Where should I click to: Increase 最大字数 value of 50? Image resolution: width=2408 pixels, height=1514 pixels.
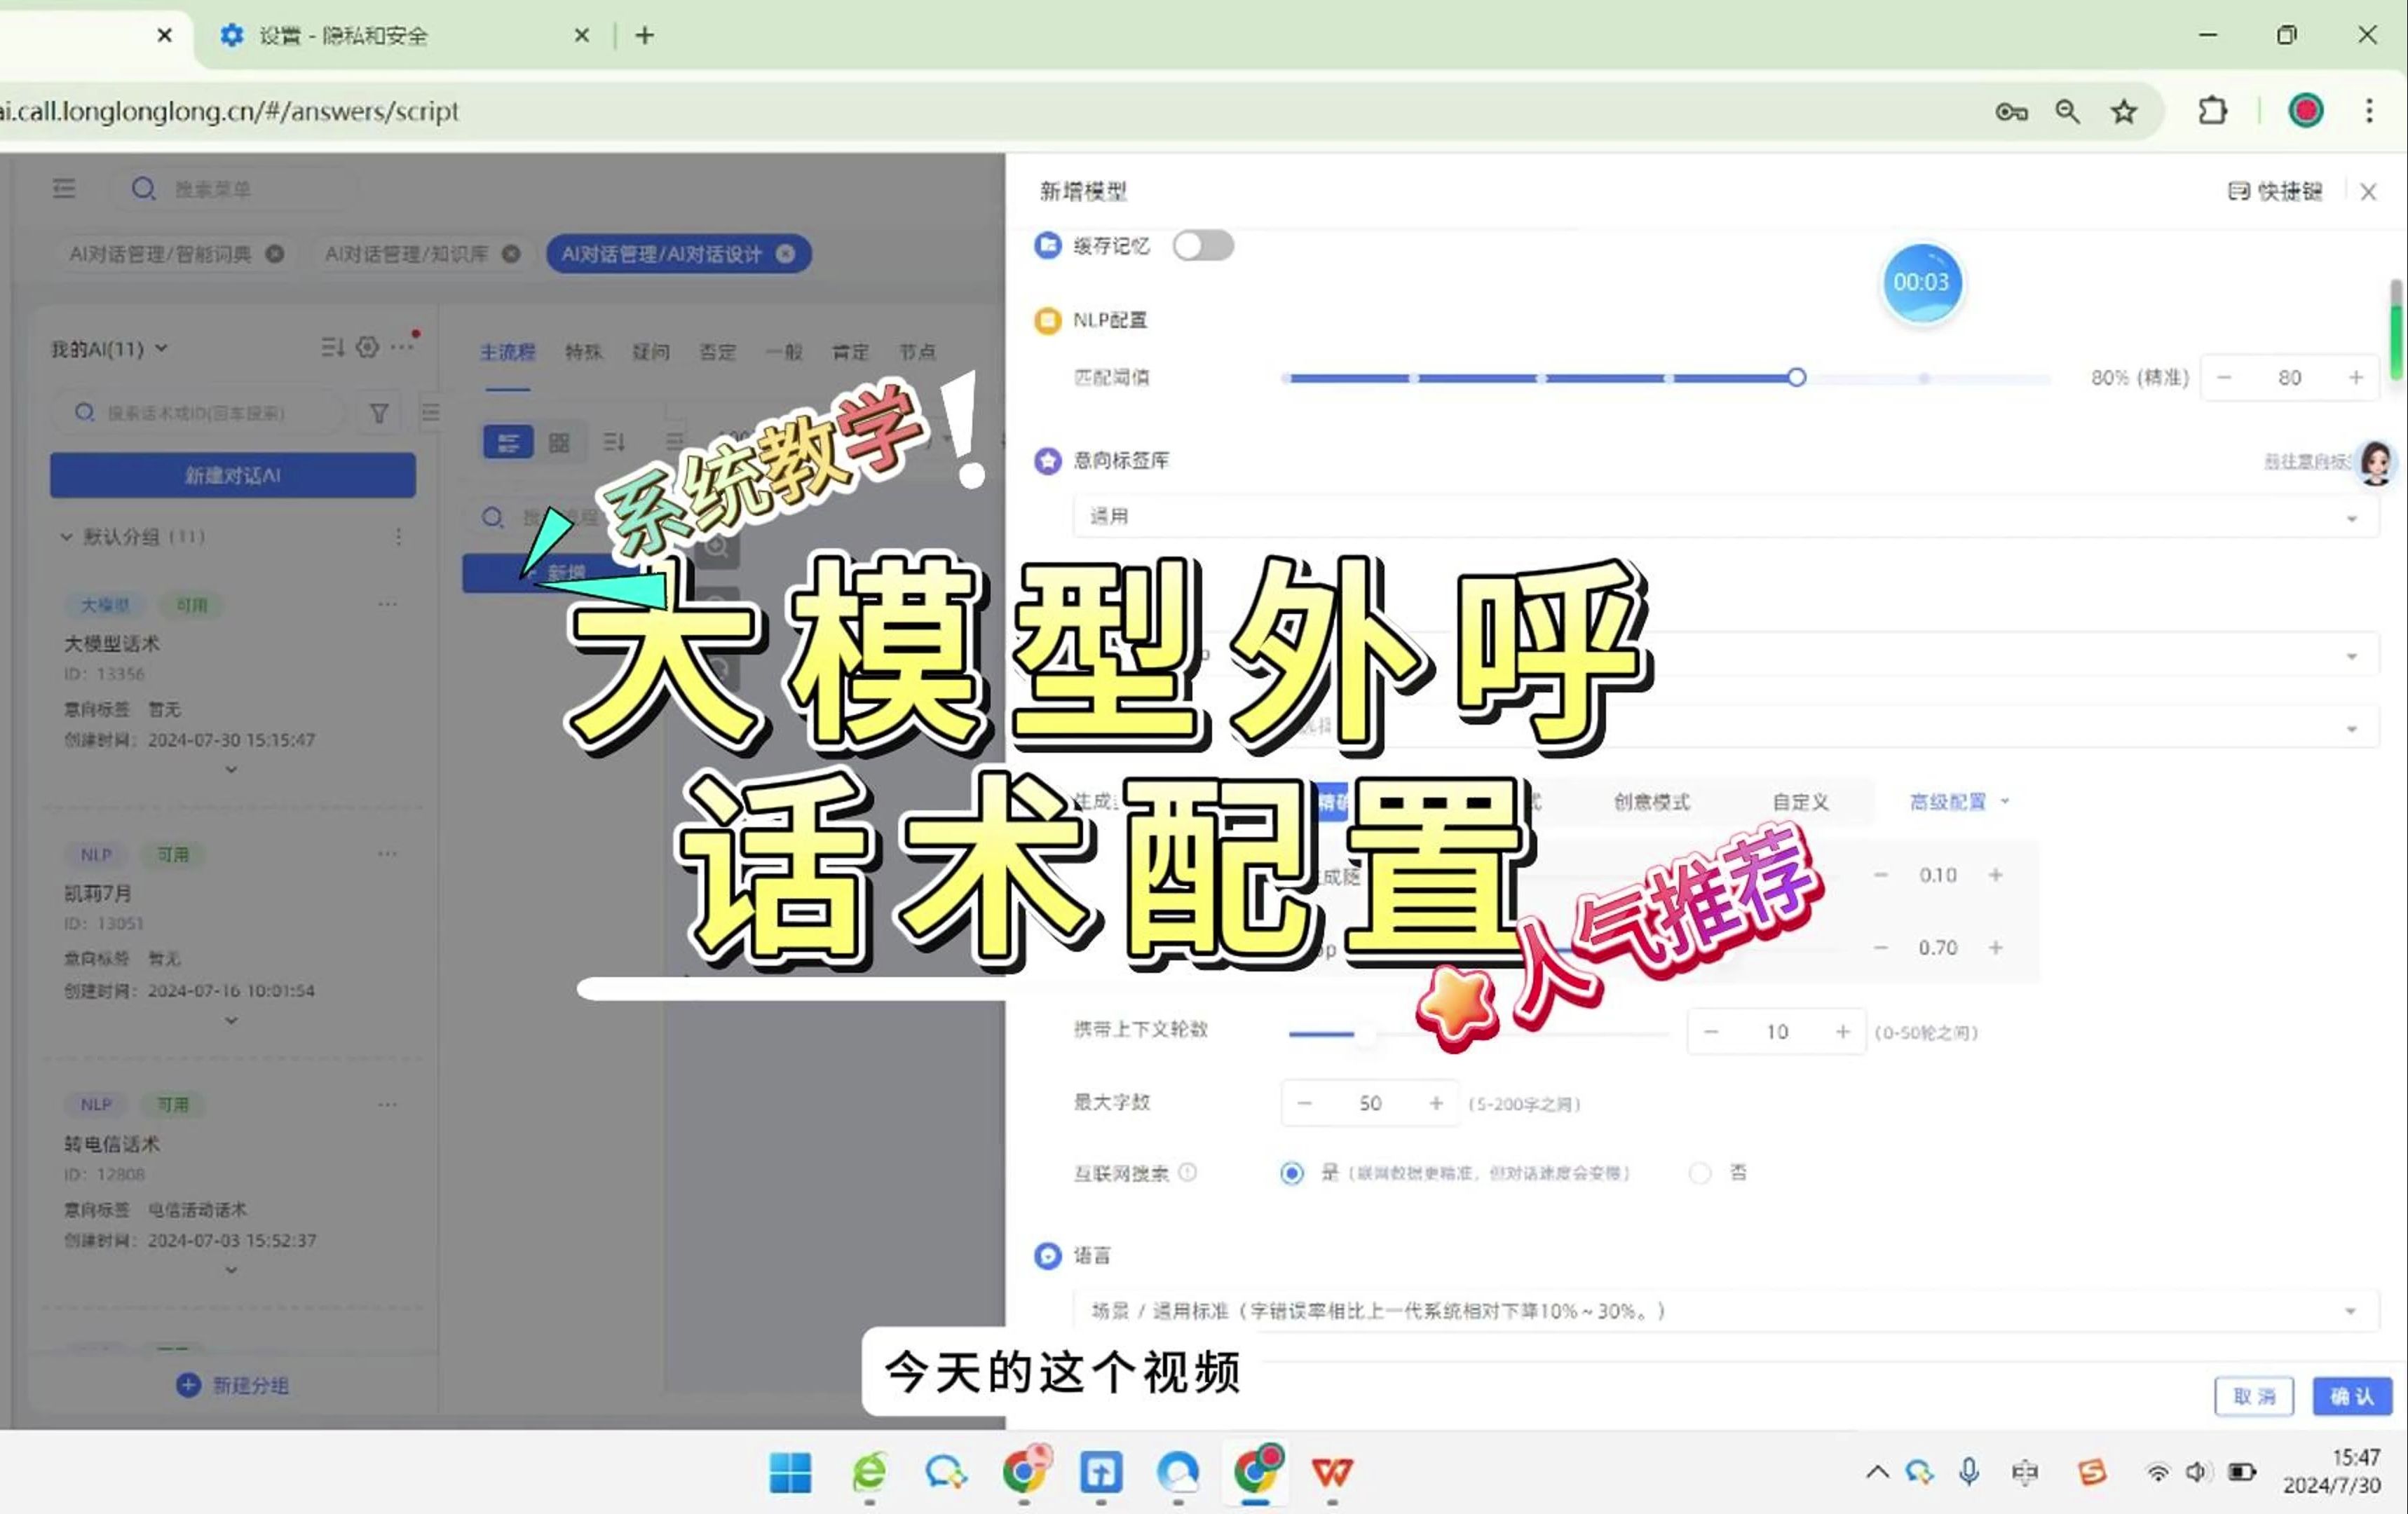tap(1436, 1103)
